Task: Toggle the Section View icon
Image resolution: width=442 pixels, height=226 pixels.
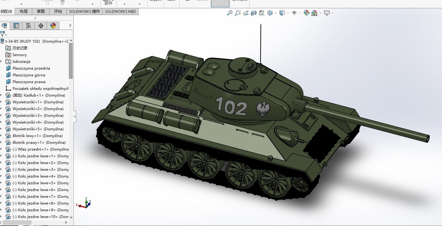Action: point(254,13)
